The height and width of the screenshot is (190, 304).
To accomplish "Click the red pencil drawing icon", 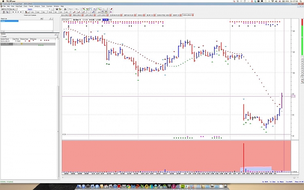I will point(111,9).
